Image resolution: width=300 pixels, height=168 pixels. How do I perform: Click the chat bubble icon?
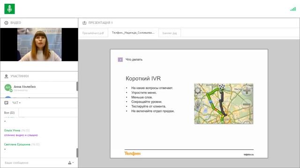(6, 103)
